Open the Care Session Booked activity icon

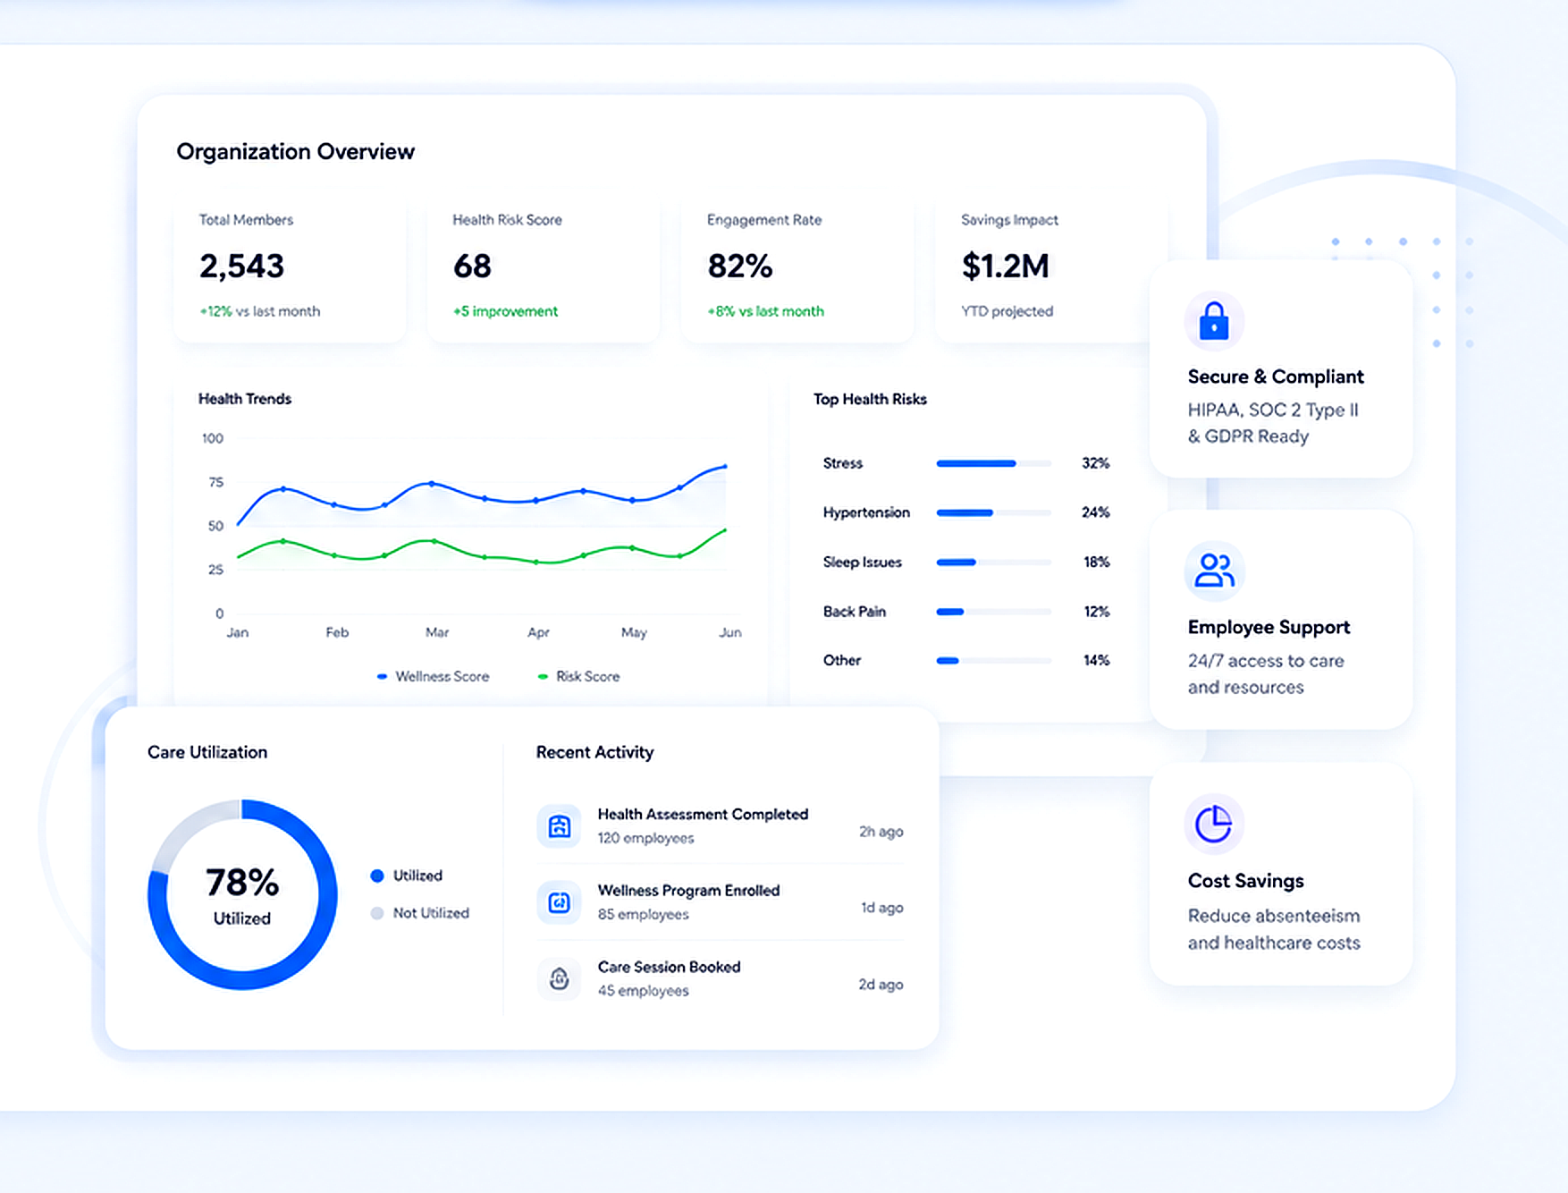click(560, 978)
